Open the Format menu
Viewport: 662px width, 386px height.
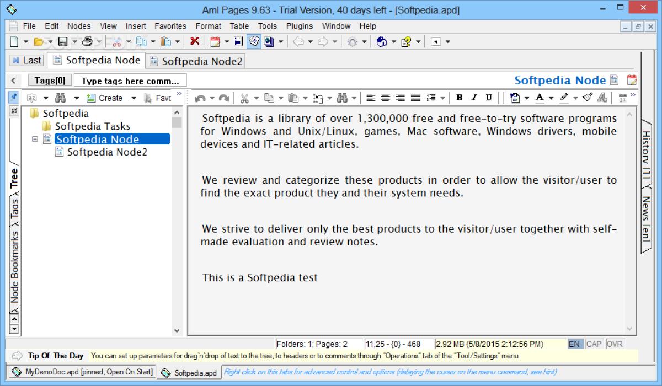[208, 26]
